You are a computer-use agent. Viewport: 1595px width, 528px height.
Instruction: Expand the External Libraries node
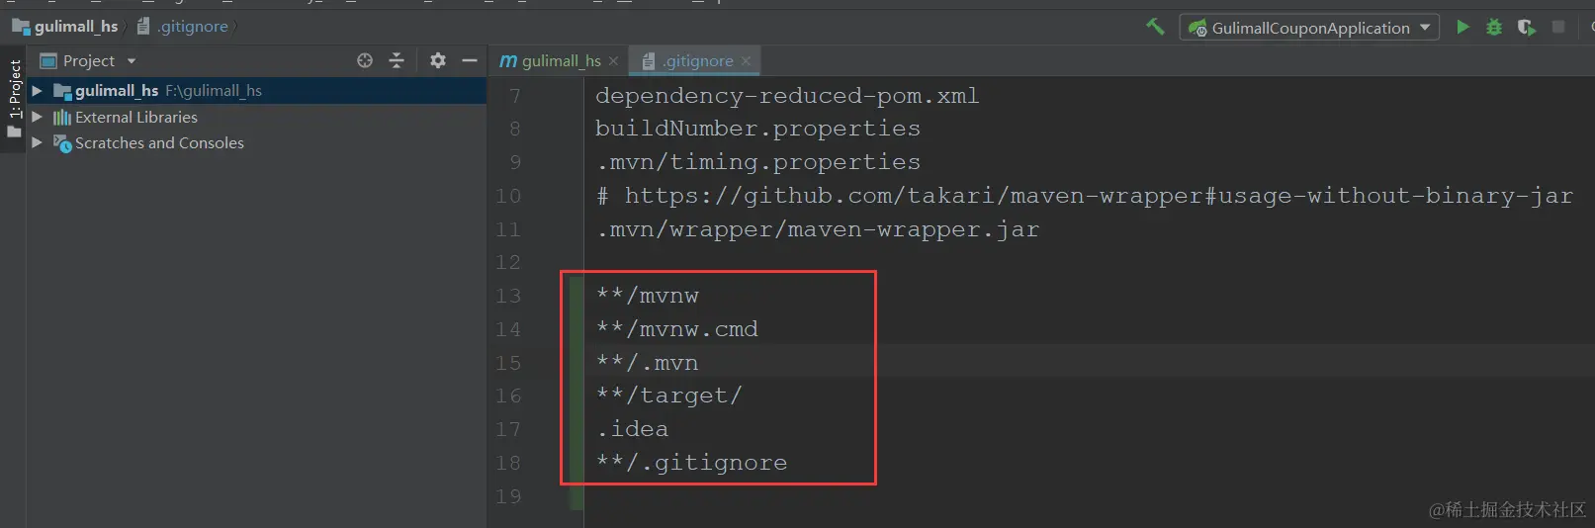37,117
